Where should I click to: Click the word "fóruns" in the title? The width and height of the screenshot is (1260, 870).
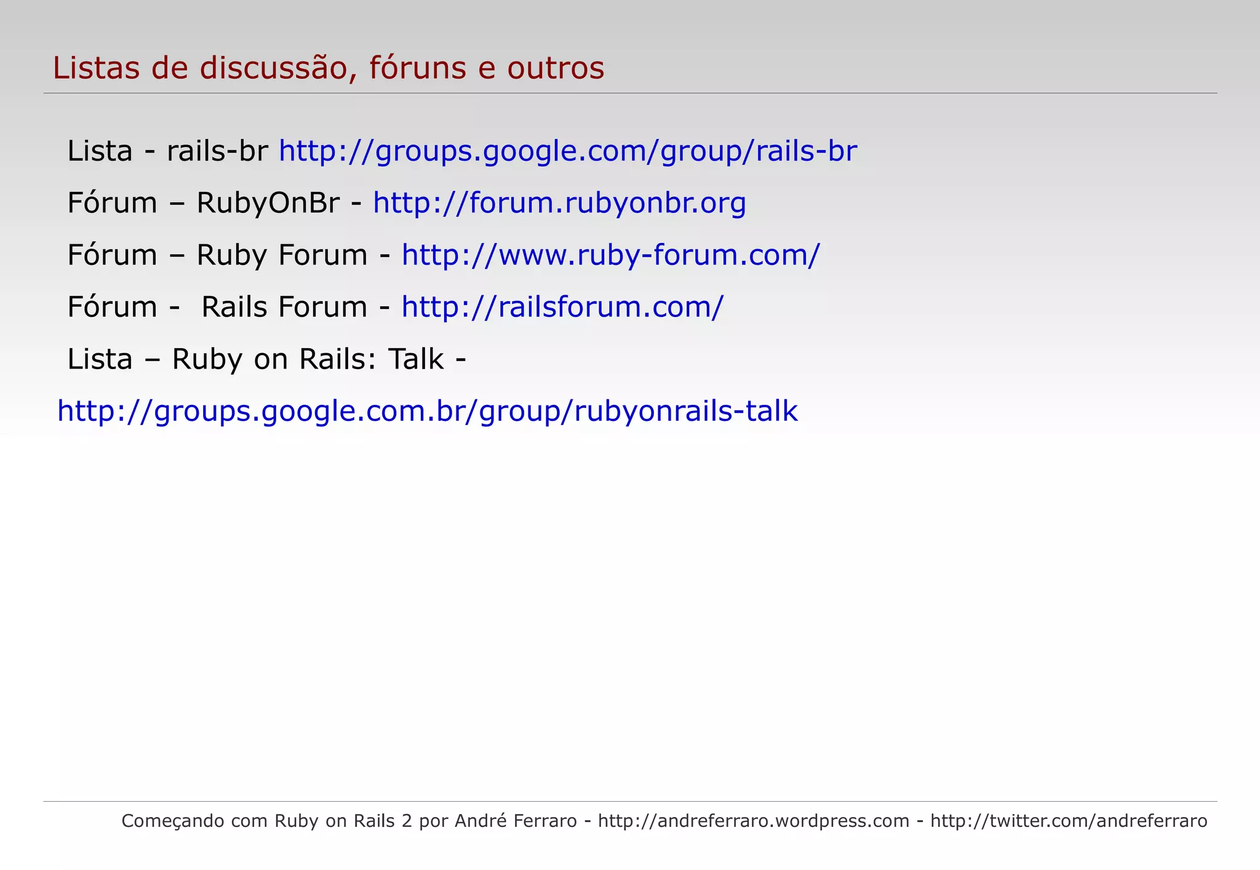(418, 68)
